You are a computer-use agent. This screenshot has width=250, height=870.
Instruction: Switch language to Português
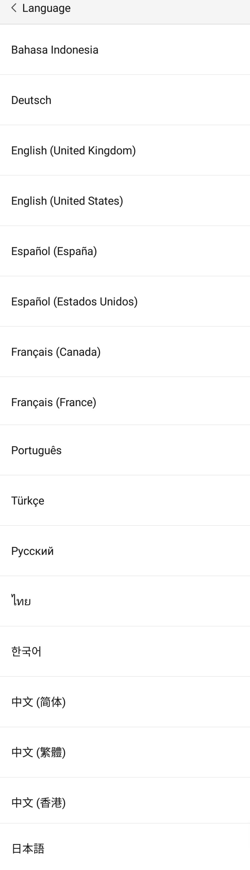(36, 451)
